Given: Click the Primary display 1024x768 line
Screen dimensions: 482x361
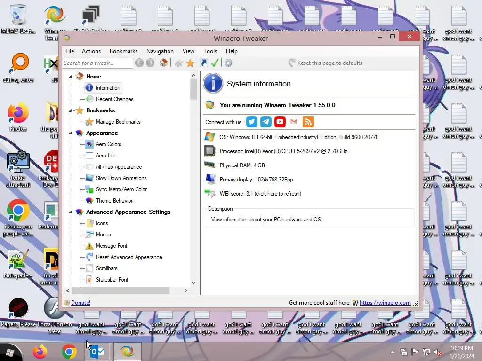Looking at the screenshot, I should [257, 180].
